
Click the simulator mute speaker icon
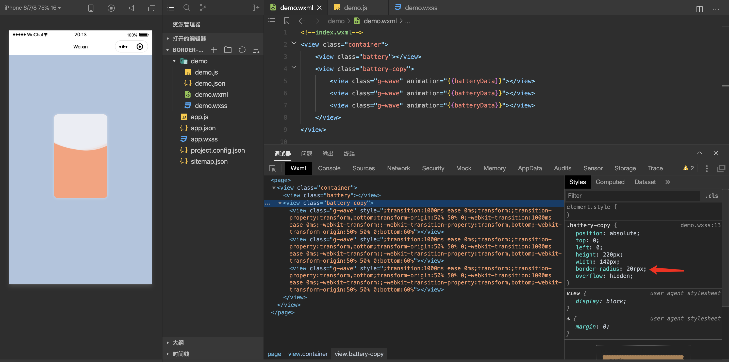coord(131,8)
